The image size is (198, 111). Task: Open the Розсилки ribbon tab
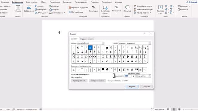point(67,2)
